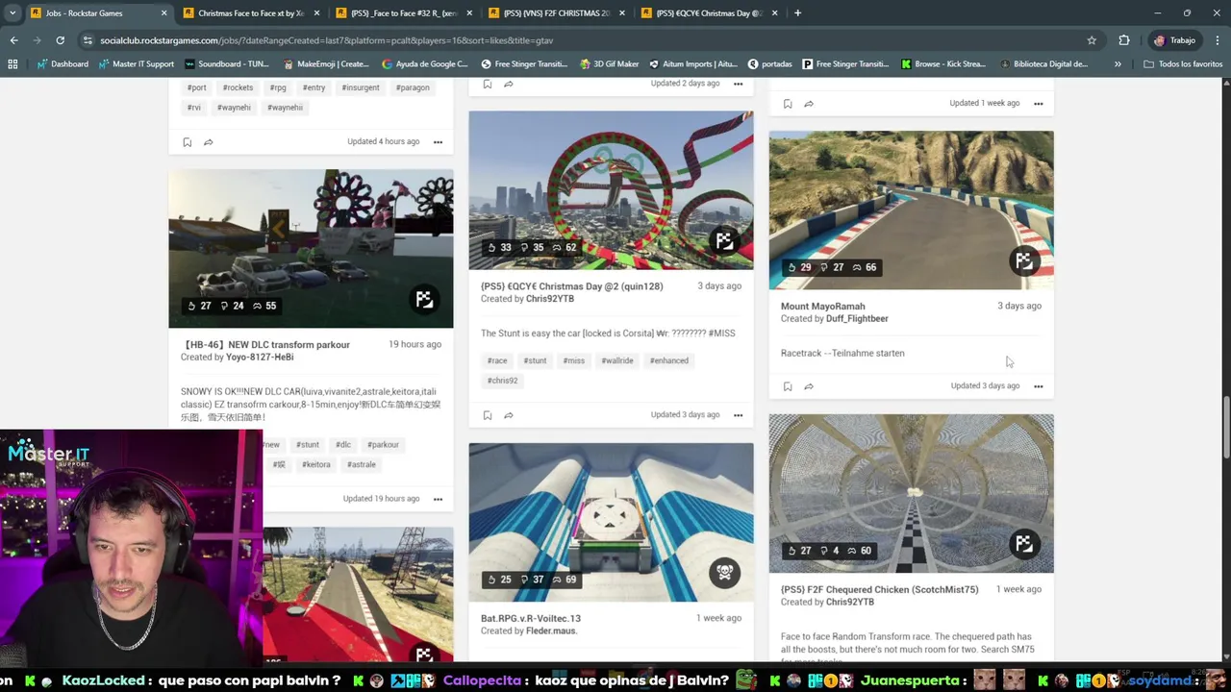Bookmark the €QCY€ Christmas Day job
The height and width of the screenshot is (692, 1231).
pyautogui.click(x=488, y=415)
